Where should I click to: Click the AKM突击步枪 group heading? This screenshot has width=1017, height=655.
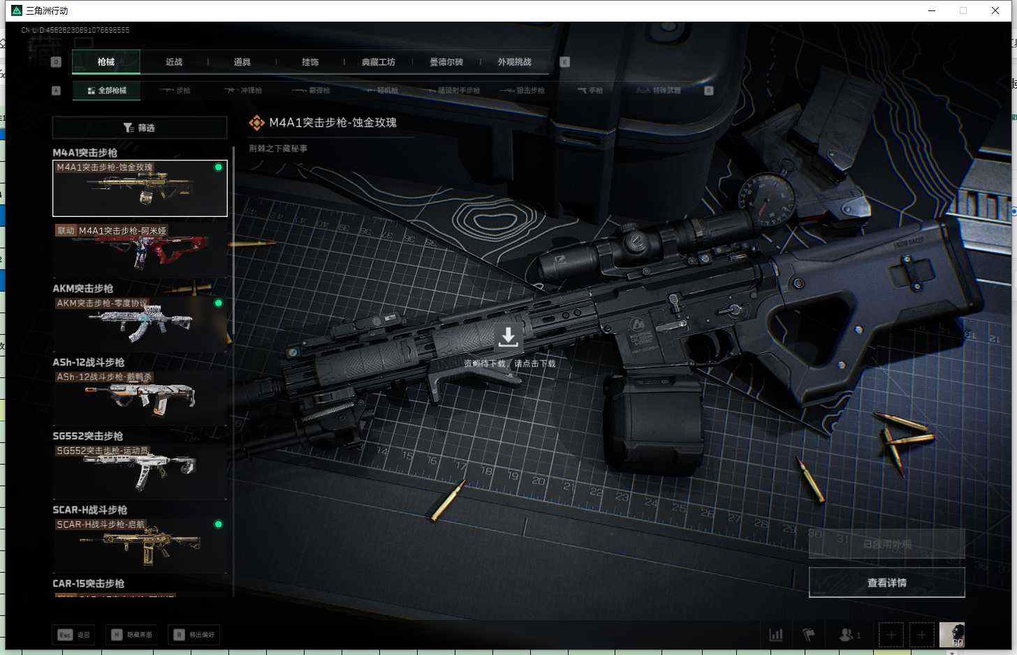click(83, 289)
